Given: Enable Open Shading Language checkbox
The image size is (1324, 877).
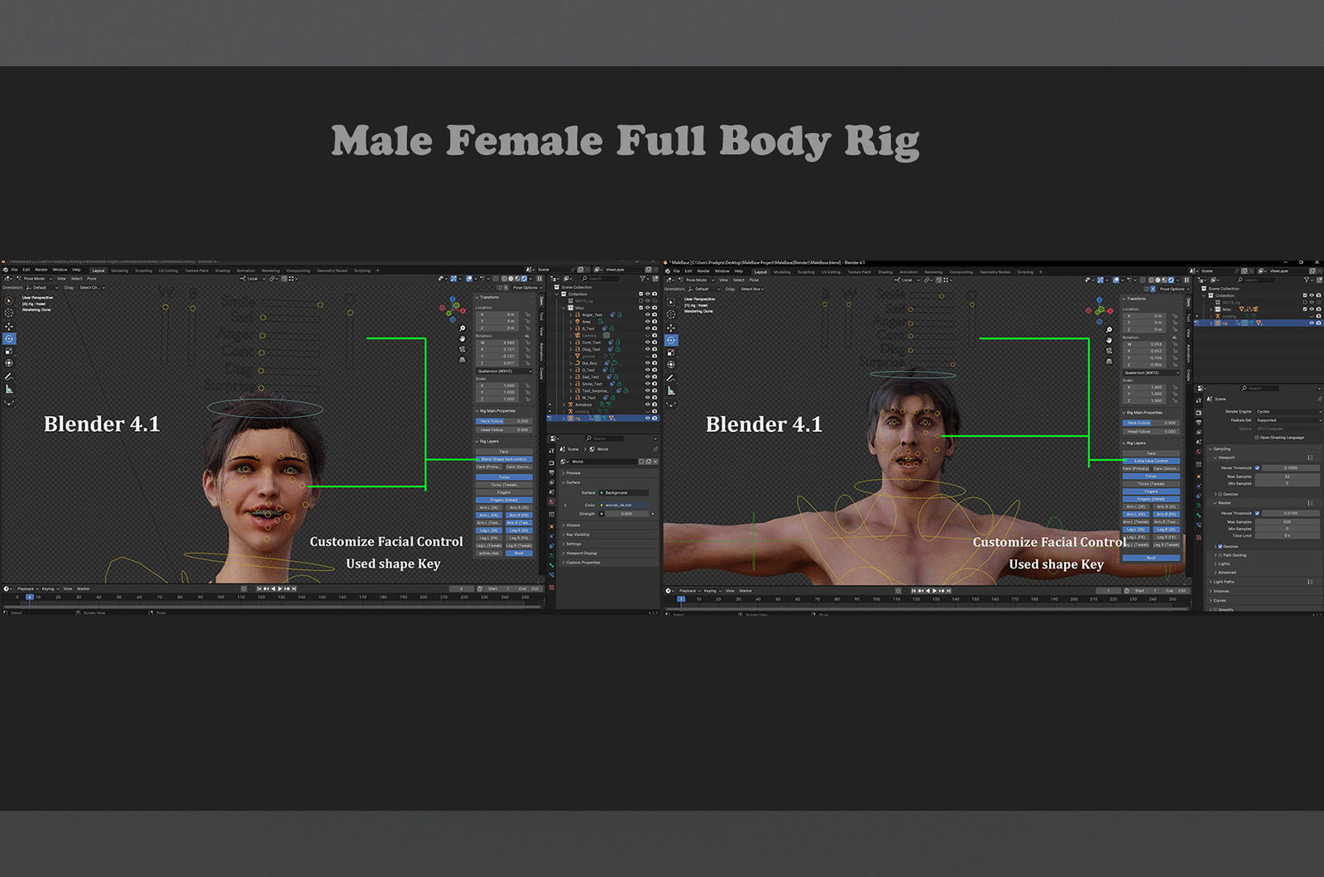Looking at the screenshot, I should tap(1256, 438).
